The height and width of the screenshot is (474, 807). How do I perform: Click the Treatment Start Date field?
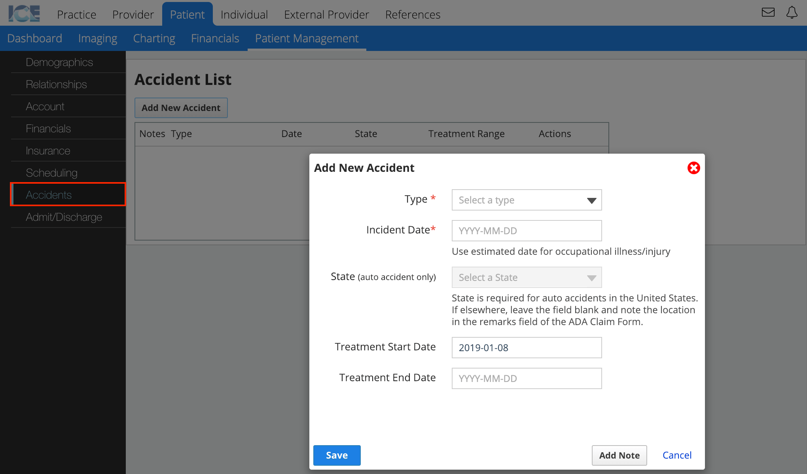527,348
